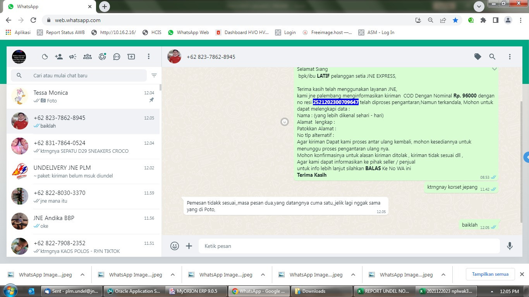Image resolution: width=529 pixels, height=297 pixels.
Task: Open the +62 831-7864-0524 chat
Action: pyautogui.click(x=83, y=147)
